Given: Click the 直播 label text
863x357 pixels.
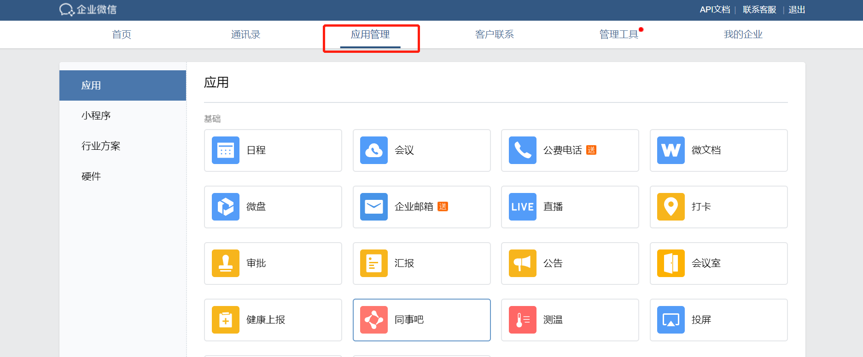Looking at the screenshot, I should point(553,207).
